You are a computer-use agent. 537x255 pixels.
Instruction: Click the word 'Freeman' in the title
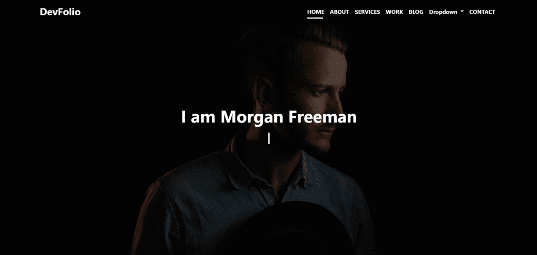click(x=323, y=117)
